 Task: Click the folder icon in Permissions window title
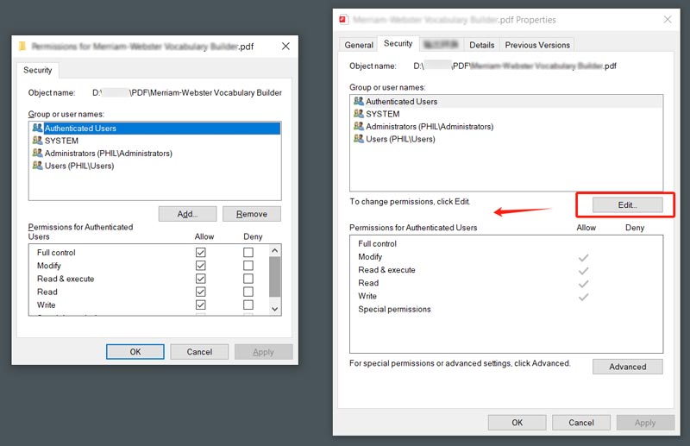(22, 46)
